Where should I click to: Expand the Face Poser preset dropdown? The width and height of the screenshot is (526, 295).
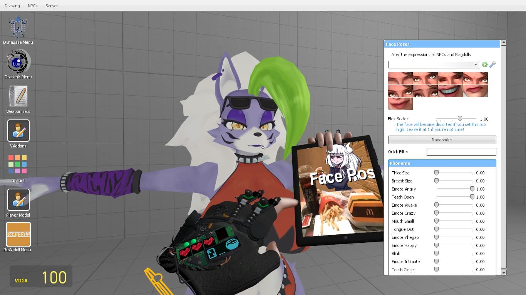pyautogui.click(x=434, y=65)
